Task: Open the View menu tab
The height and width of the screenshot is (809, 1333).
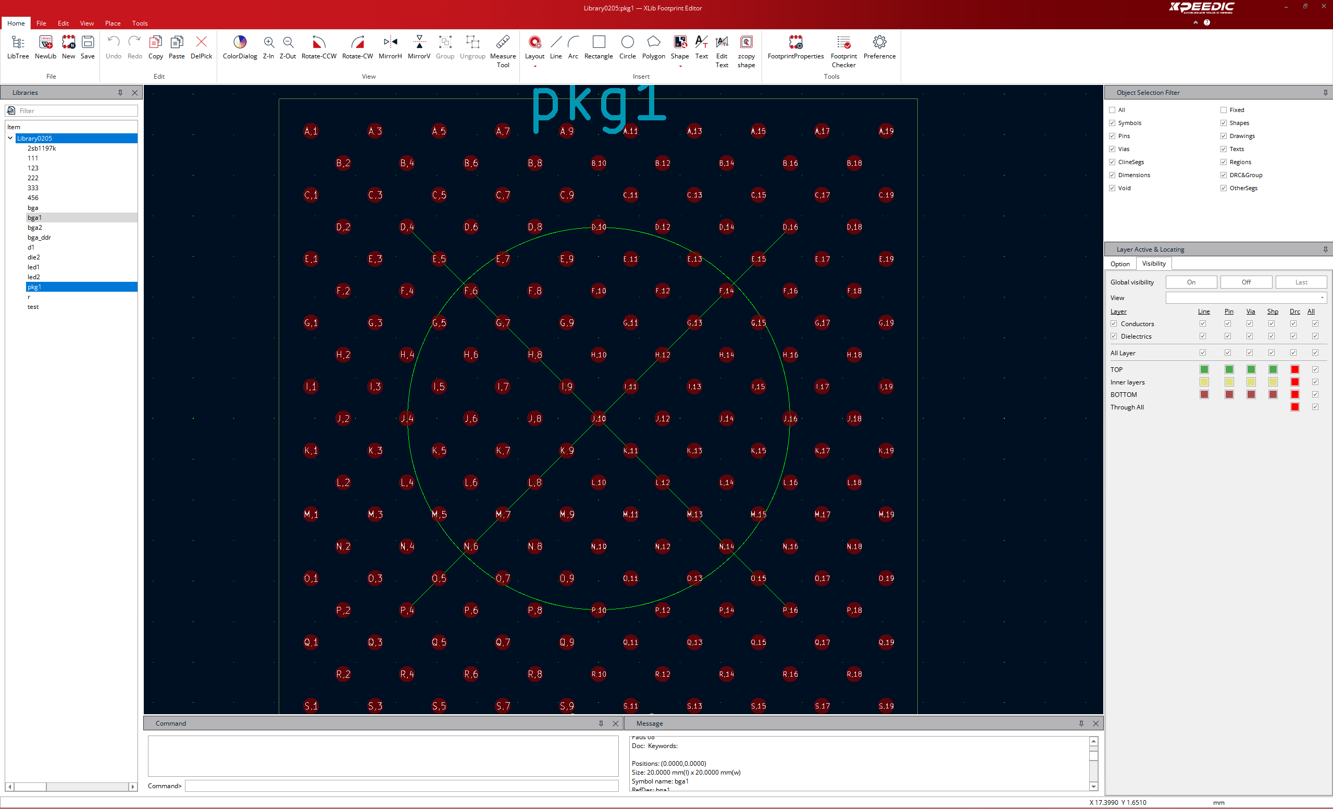Action: pos(86,23)
